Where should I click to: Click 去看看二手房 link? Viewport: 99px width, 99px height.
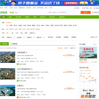(x=94, y=37)
